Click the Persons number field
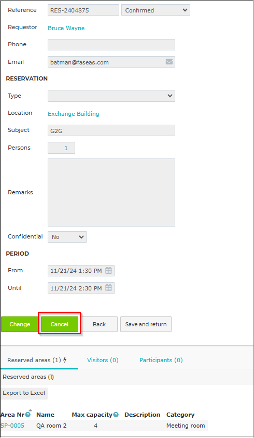Image resolution: width=254 pixels, height=438 pixels. pyautogui.click(x=61, y=148)
